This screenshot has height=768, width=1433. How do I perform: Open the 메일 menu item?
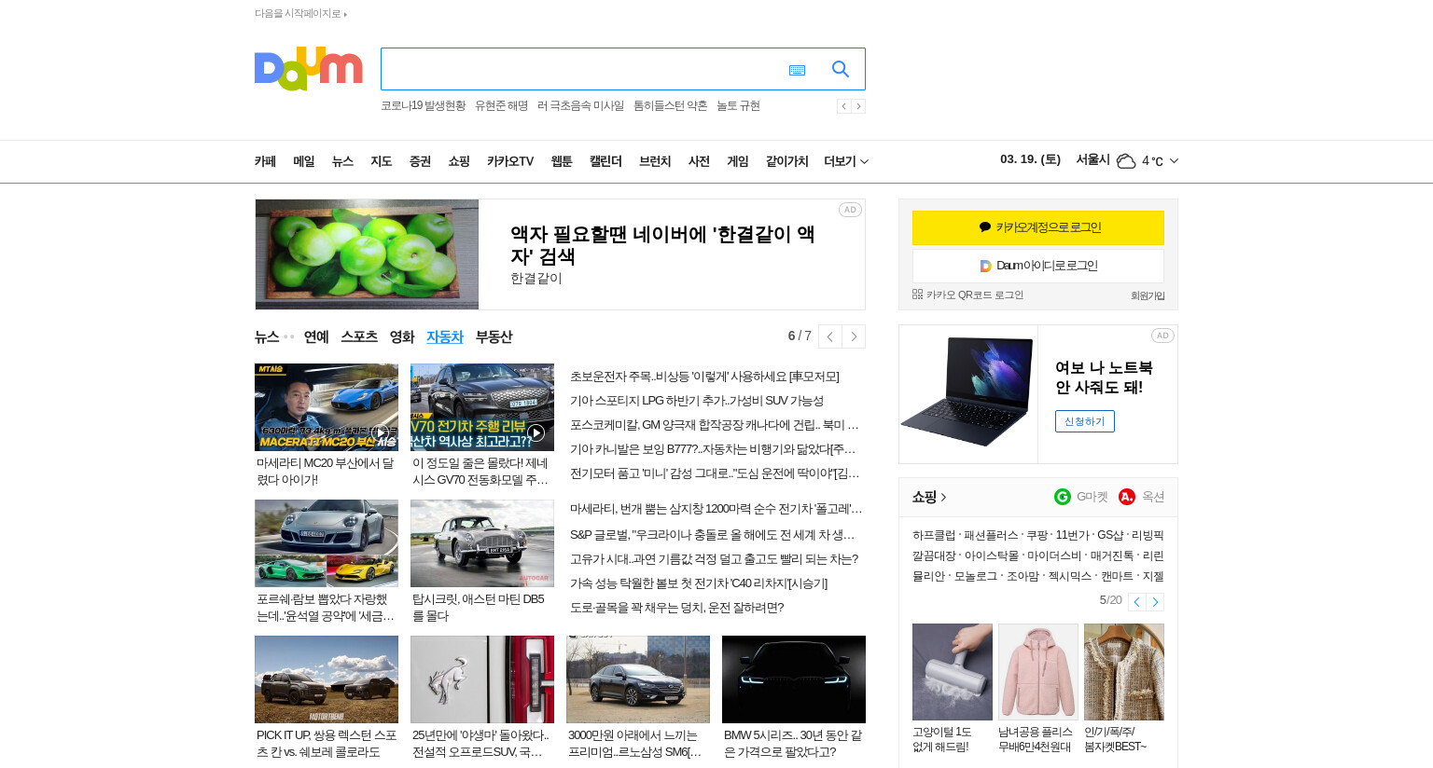(x=304, y=161)
